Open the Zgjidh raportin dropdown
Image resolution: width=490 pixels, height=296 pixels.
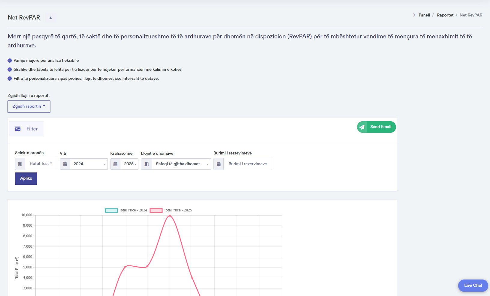pos(29,106)
